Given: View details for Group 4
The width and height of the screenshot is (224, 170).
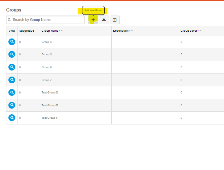Looking at the screenshot, I should point(12,42).
